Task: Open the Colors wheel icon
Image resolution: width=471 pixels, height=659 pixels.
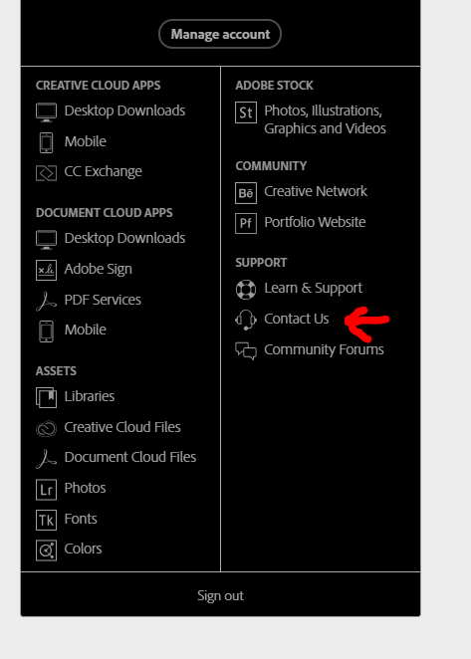Action: click(x=46, y=550)
